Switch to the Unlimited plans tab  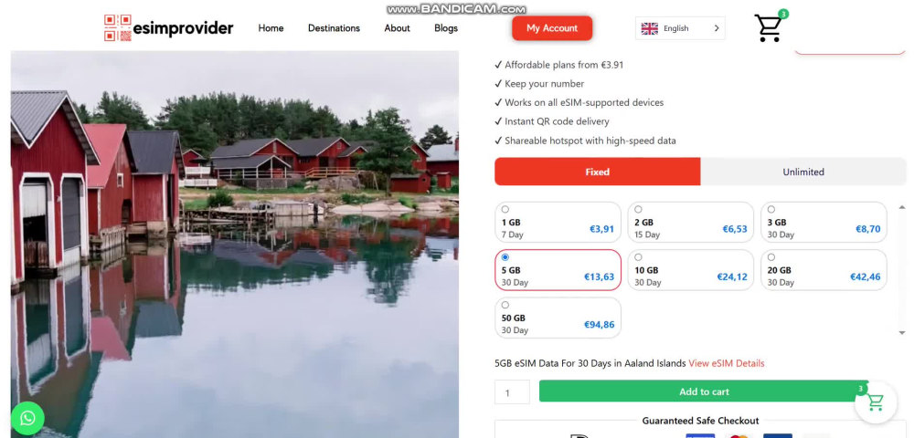point(803,172)
